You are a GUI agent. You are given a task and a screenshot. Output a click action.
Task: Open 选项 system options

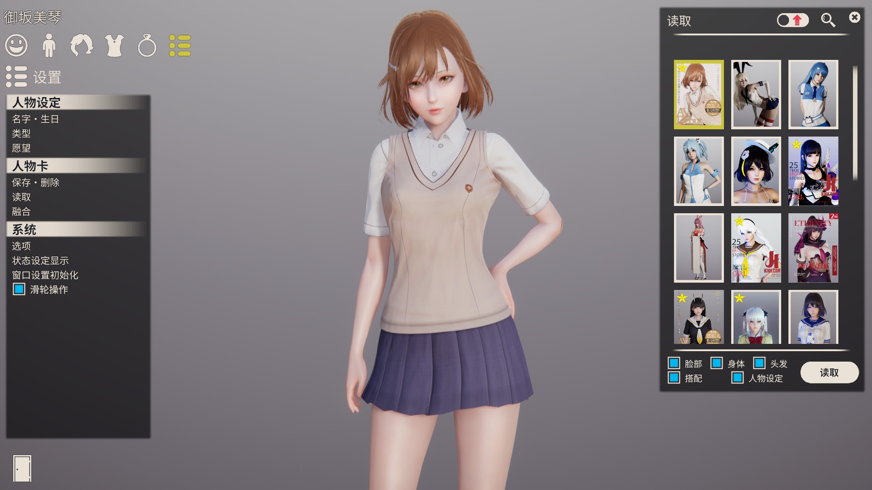21,246
